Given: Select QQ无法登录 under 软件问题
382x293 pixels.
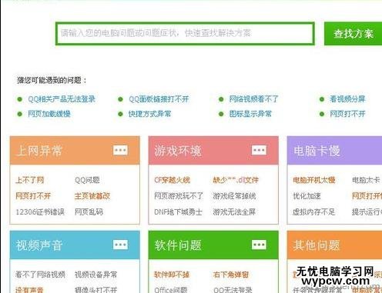Looking at the screenshot, I should [x=233, y=290].
